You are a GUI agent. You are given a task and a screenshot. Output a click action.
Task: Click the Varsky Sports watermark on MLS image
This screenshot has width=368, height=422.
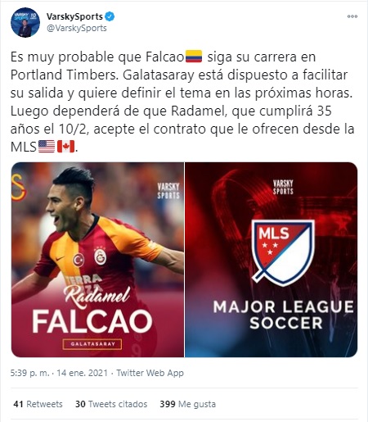pyautogui.click(x=283, y=187)
